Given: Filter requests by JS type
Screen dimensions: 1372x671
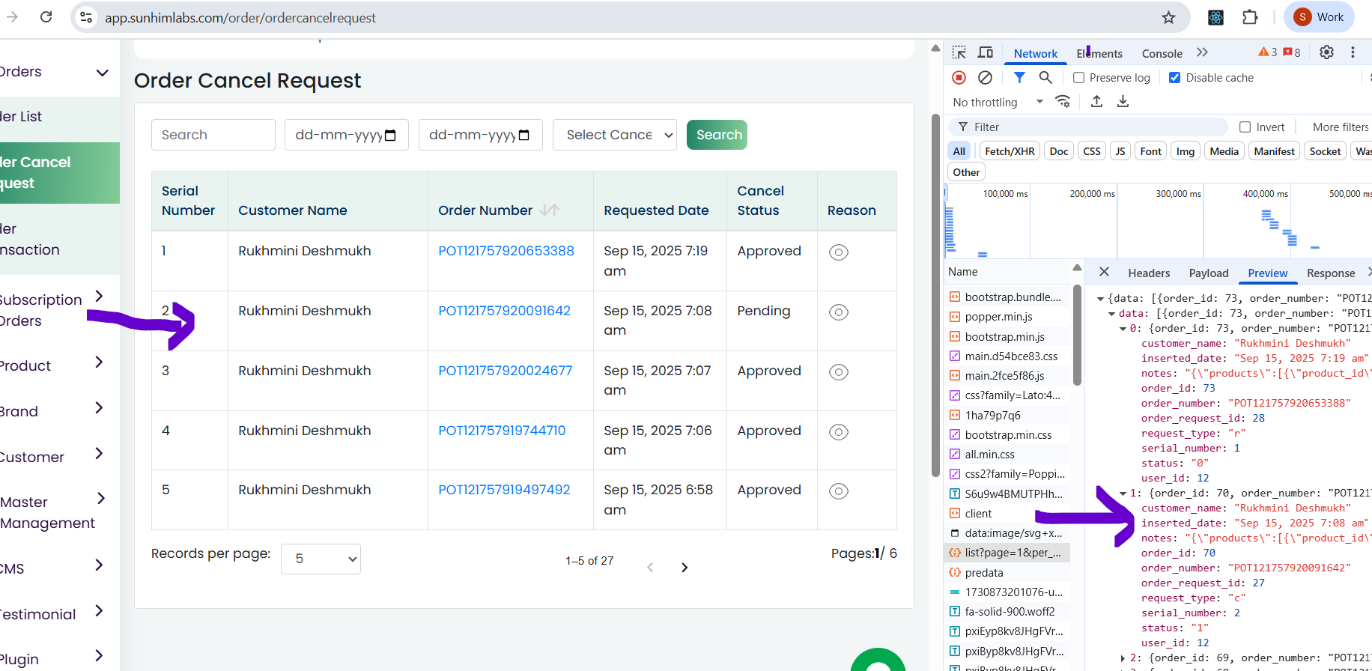Looking at the screenshot, I should point(1120,151).
